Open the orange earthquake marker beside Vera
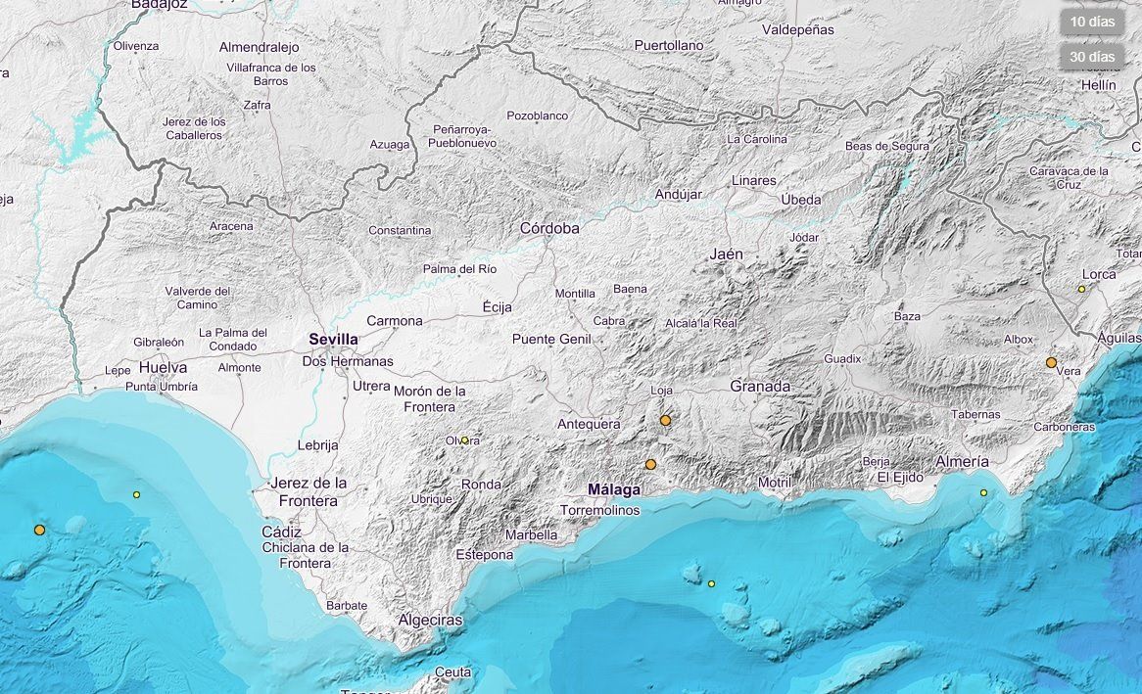The height and width of the screenshot is (694, 1142). tap(1051, 362)
